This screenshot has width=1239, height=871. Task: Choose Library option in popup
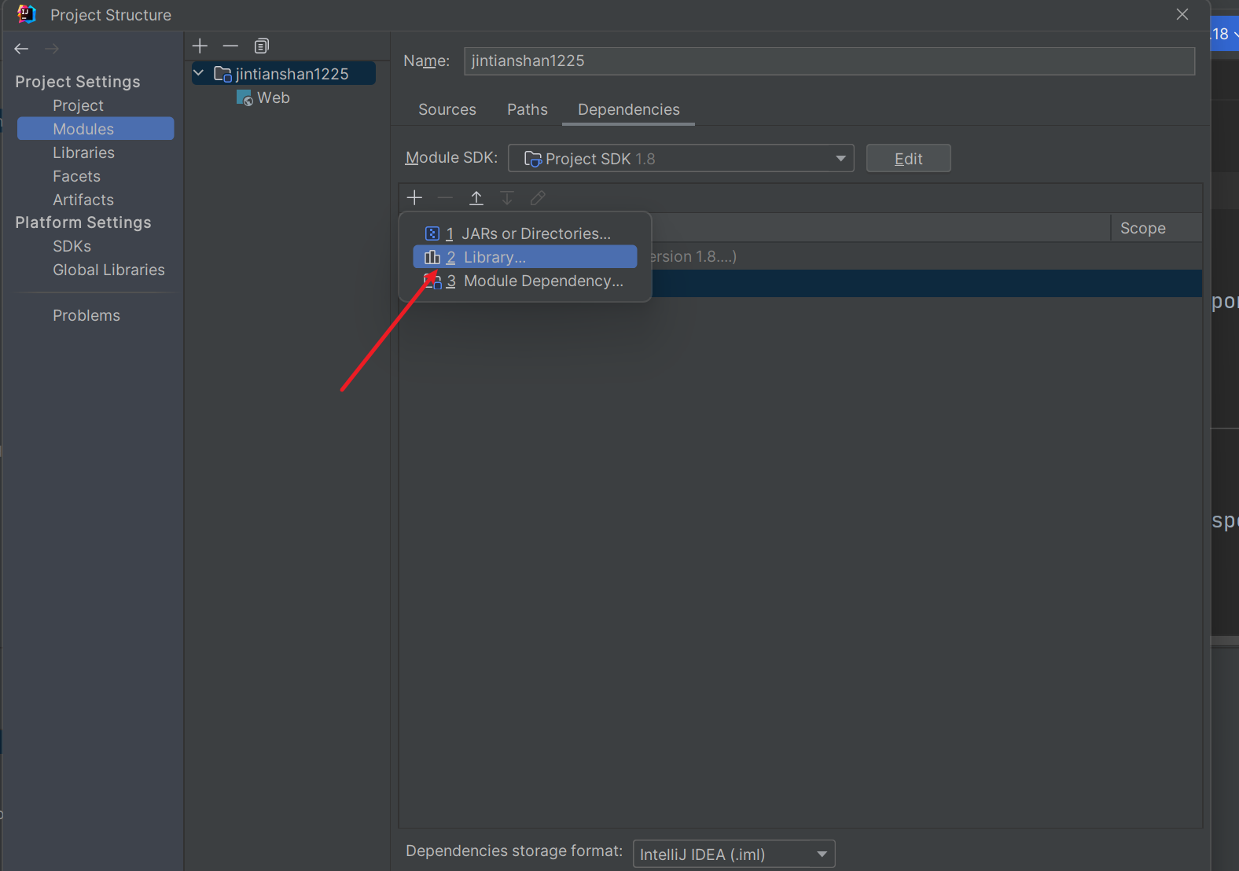coord(525,257)
